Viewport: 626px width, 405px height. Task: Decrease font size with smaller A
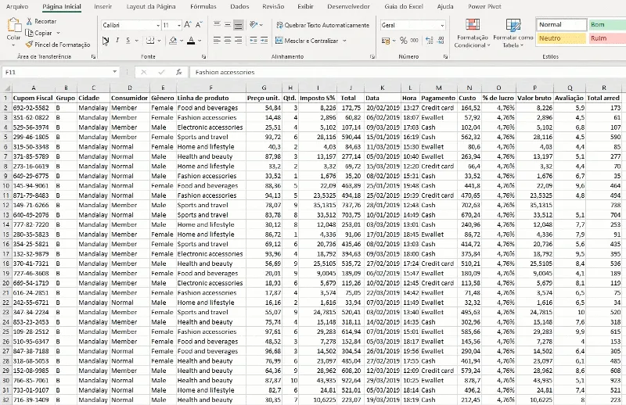coord(199,25)
